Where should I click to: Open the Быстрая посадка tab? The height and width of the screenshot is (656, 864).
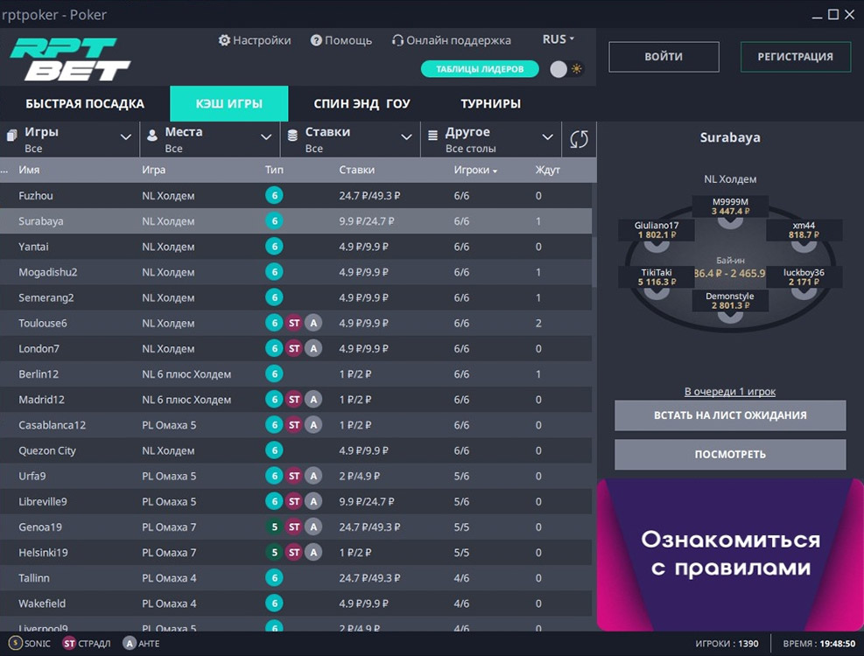tap(85, 103)
